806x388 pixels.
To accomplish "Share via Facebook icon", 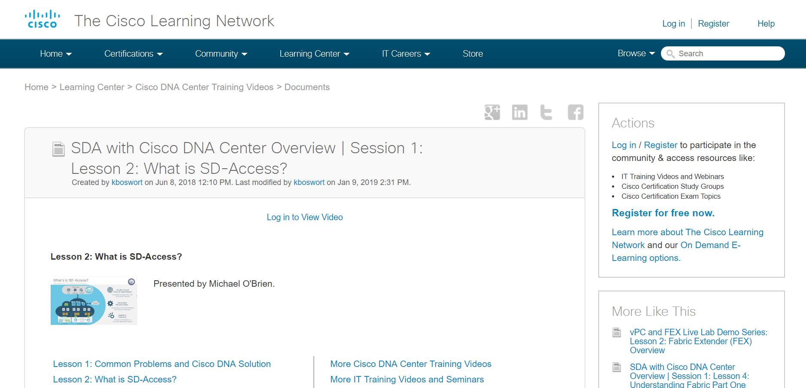I will click(576, 112).
